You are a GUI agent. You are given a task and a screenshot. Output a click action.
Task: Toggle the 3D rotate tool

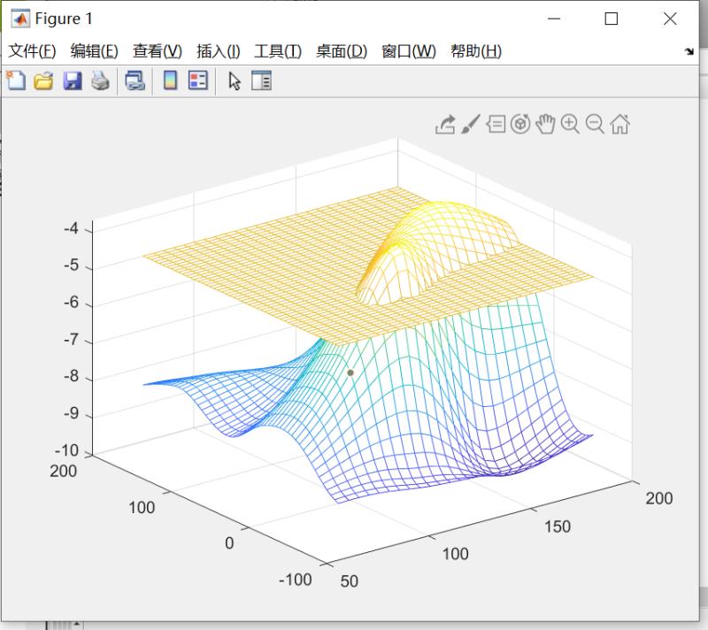tap(520, 124)
